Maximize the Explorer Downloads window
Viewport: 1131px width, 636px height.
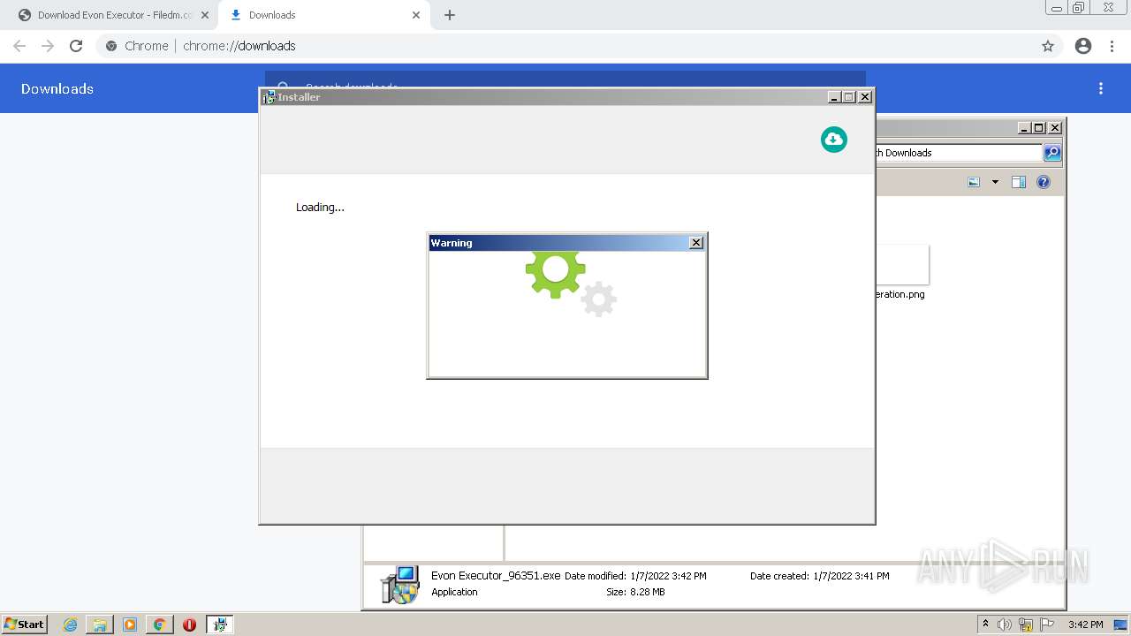(x=1039, y=128)
